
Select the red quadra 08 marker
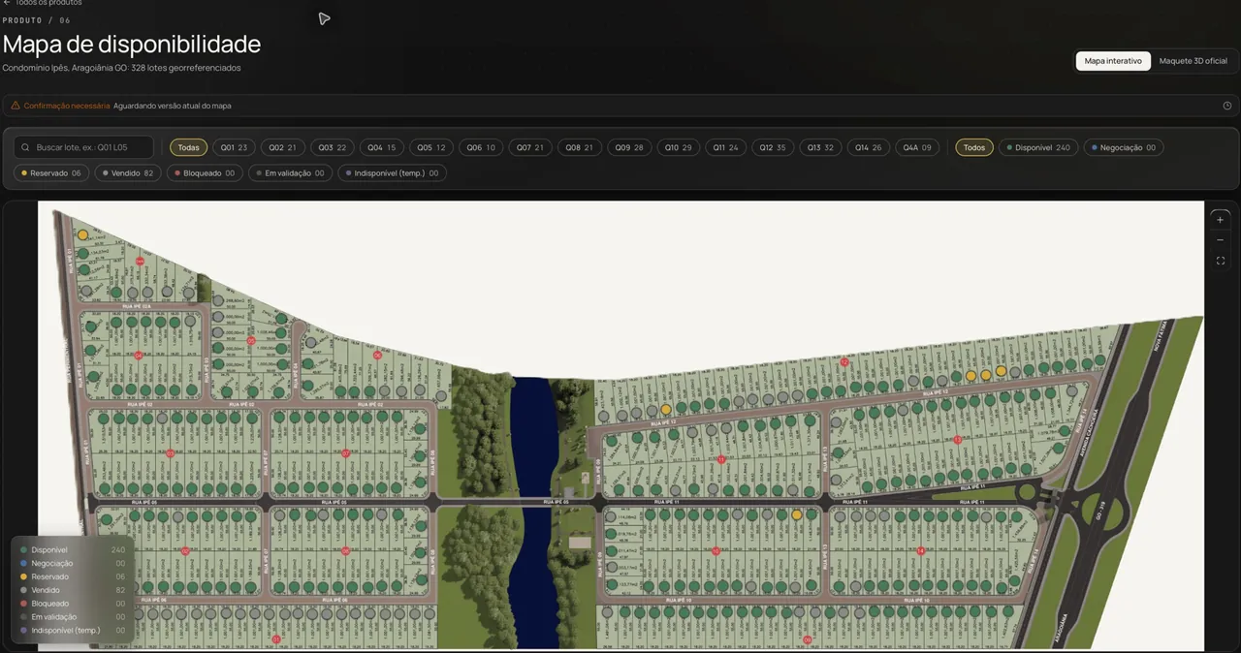pos(346,551)
